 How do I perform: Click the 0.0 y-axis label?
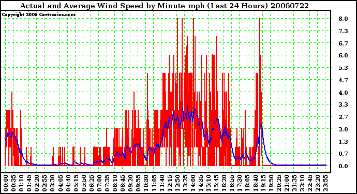click(343, 166)
